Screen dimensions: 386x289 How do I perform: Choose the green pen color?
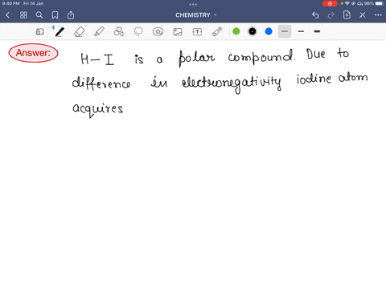click(x=236, y=31)
